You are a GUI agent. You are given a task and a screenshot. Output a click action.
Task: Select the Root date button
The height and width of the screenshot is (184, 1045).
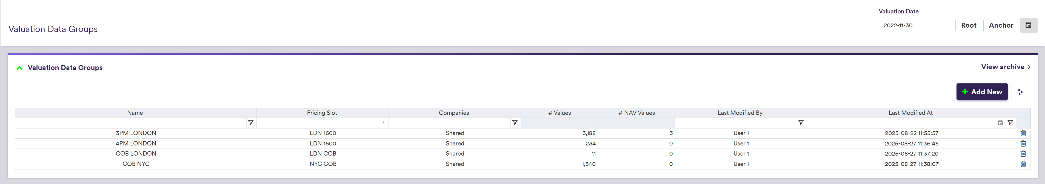(x=968, y=25)
